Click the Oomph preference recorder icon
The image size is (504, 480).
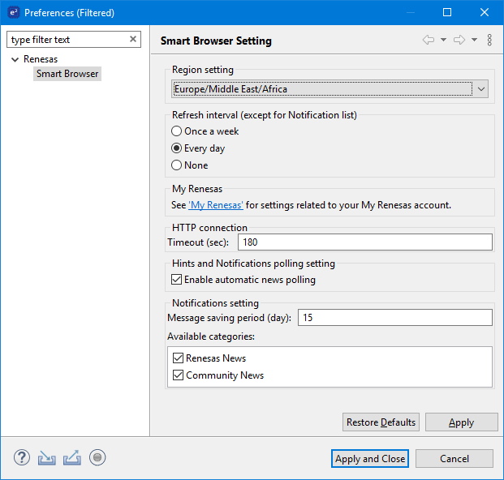pyautogui.click(x=97, y=457)
